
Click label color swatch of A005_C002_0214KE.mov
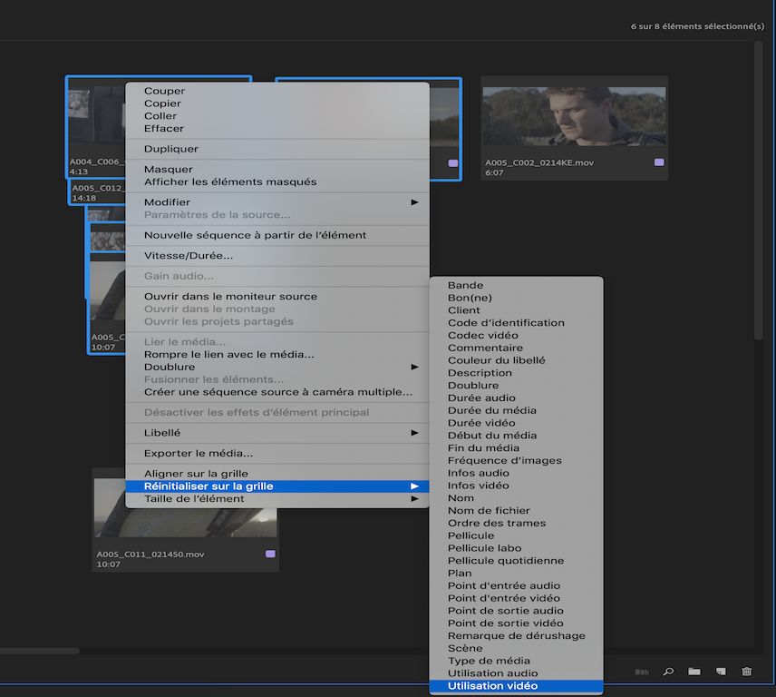pyautogui.click(x=659, y=162)
